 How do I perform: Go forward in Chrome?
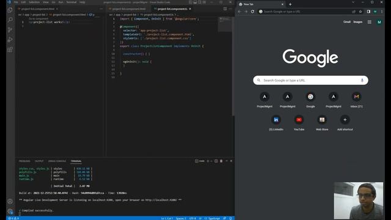(x=246, y=12)
